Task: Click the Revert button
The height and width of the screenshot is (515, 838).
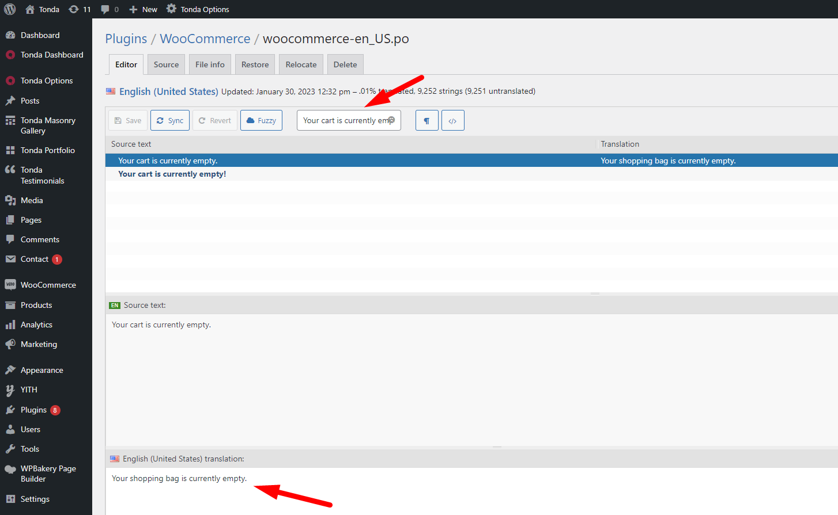Action: (x=215, y=120)
